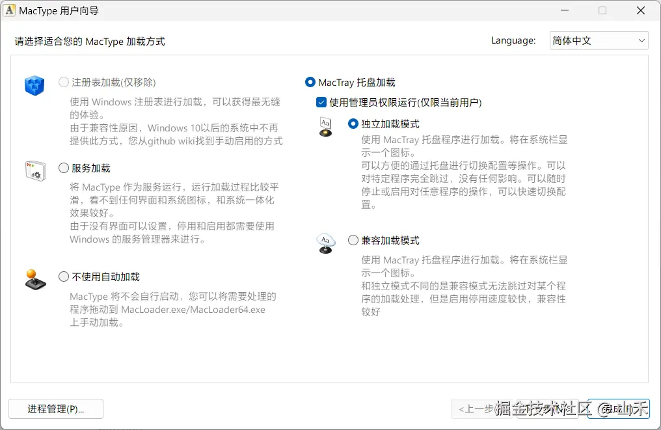
Task: Click the compatibility mode cloud tray icon
Action: click(x=325, y=243)
